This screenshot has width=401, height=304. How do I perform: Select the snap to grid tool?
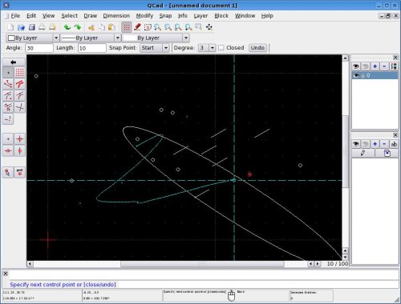(19, 72)
